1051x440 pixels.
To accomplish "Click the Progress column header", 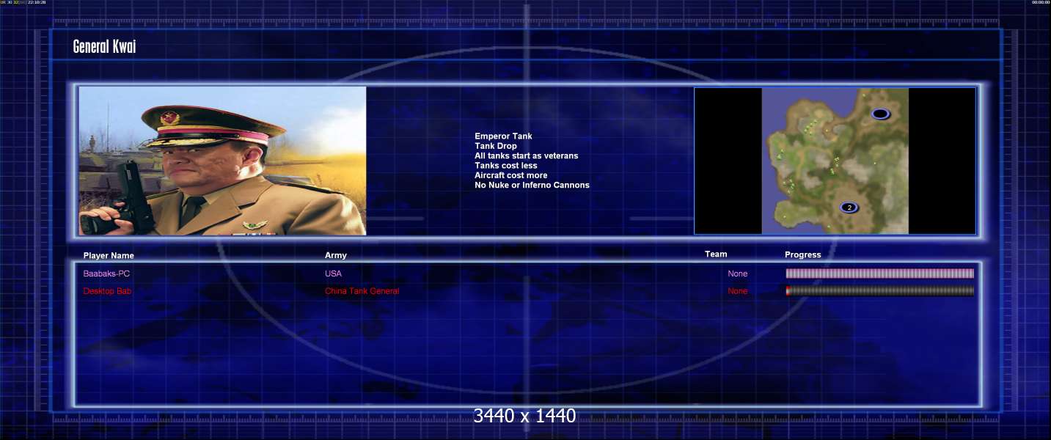I will [803, 254].
